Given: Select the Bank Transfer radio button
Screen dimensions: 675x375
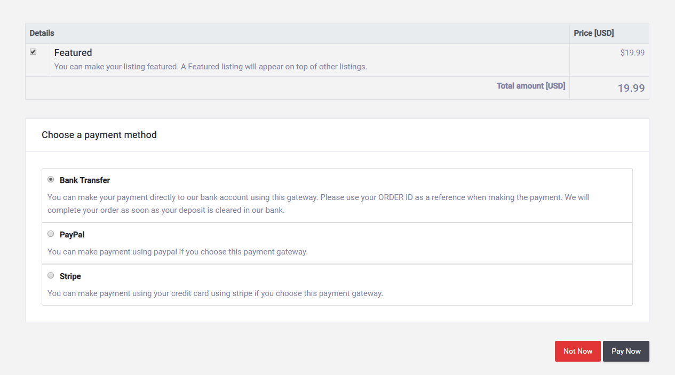Looking at the screenshot, I should tap(51, 180).
